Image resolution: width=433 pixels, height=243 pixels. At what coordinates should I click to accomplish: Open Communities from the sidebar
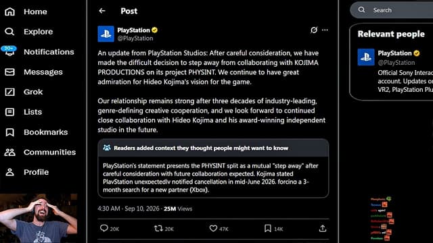click(40, 152)
